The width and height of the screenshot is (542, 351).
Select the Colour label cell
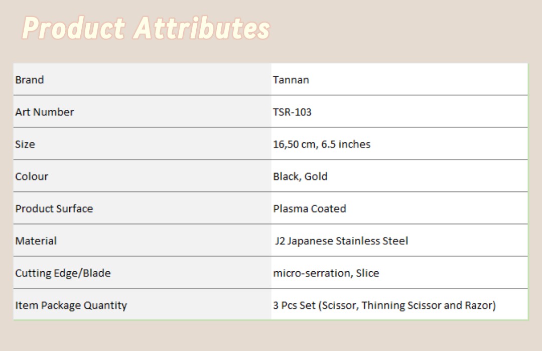(143, 176)
